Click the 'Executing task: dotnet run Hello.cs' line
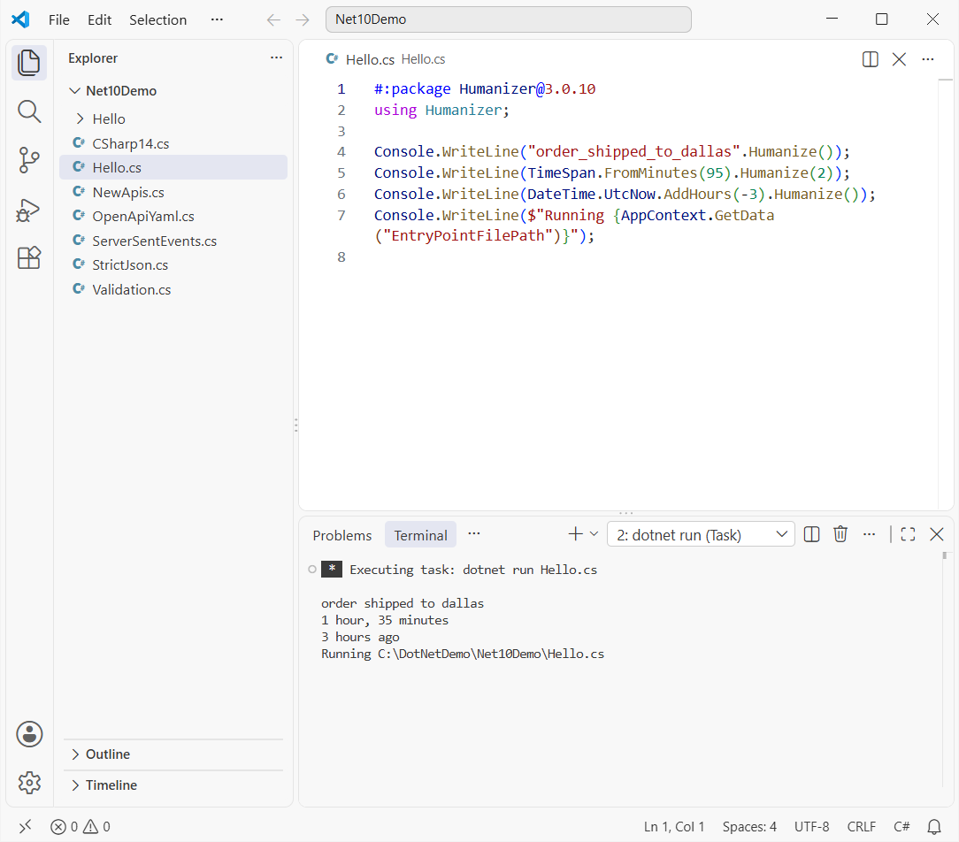The image size is (959, 842). point(473,570)
